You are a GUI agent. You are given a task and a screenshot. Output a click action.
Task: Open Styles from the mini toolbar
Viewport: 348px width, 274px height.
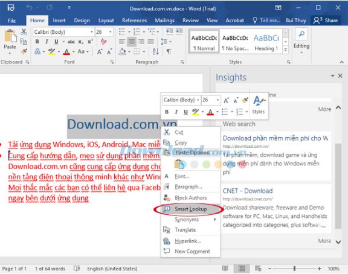pyautogui.click(x=259, y=105)
